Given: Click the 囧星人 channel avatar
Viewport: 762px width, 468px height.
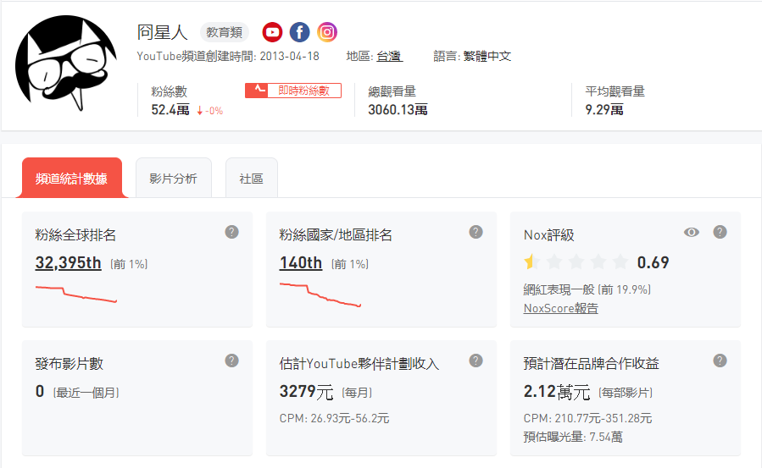Looking at the screenshot, I should point(65,63).
